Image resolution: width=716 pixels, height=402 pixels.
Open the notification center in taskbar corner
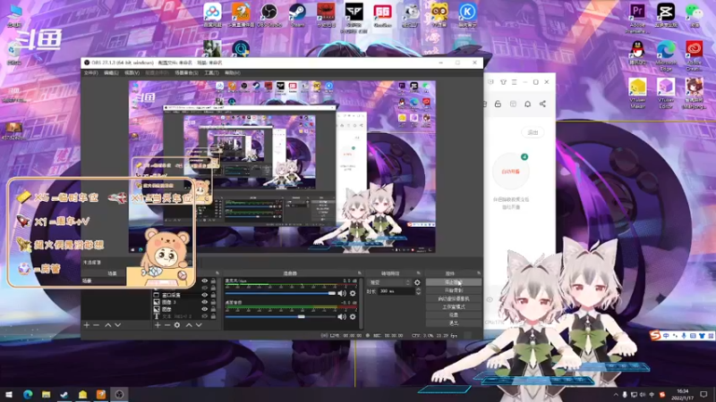[x=703, y=395]
